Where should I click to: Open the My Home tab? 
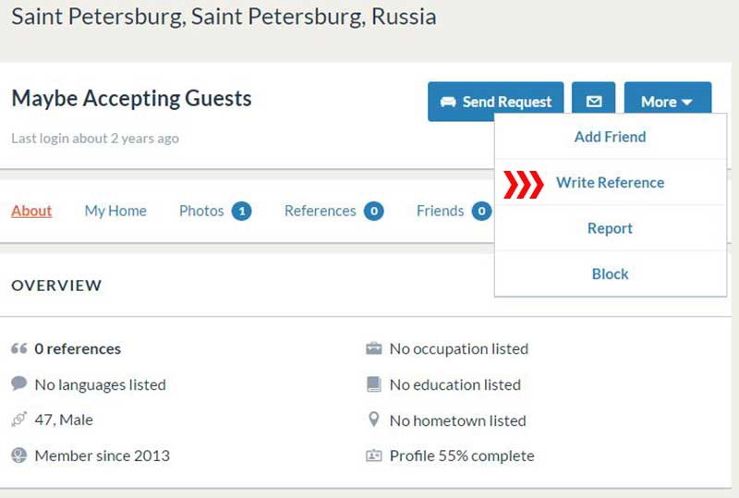115,211
